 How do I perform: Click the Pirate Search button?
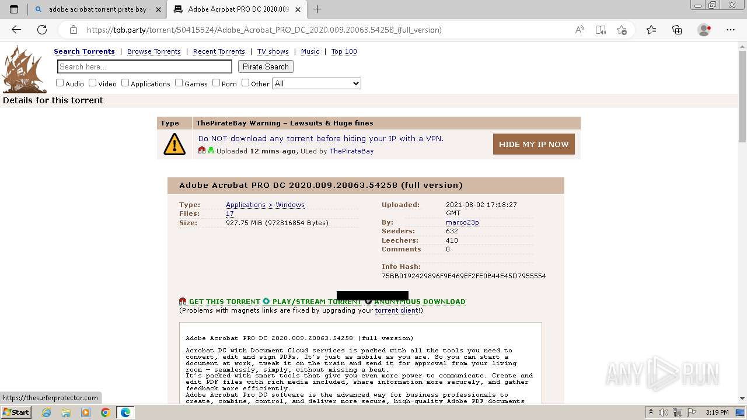point(266,66)
